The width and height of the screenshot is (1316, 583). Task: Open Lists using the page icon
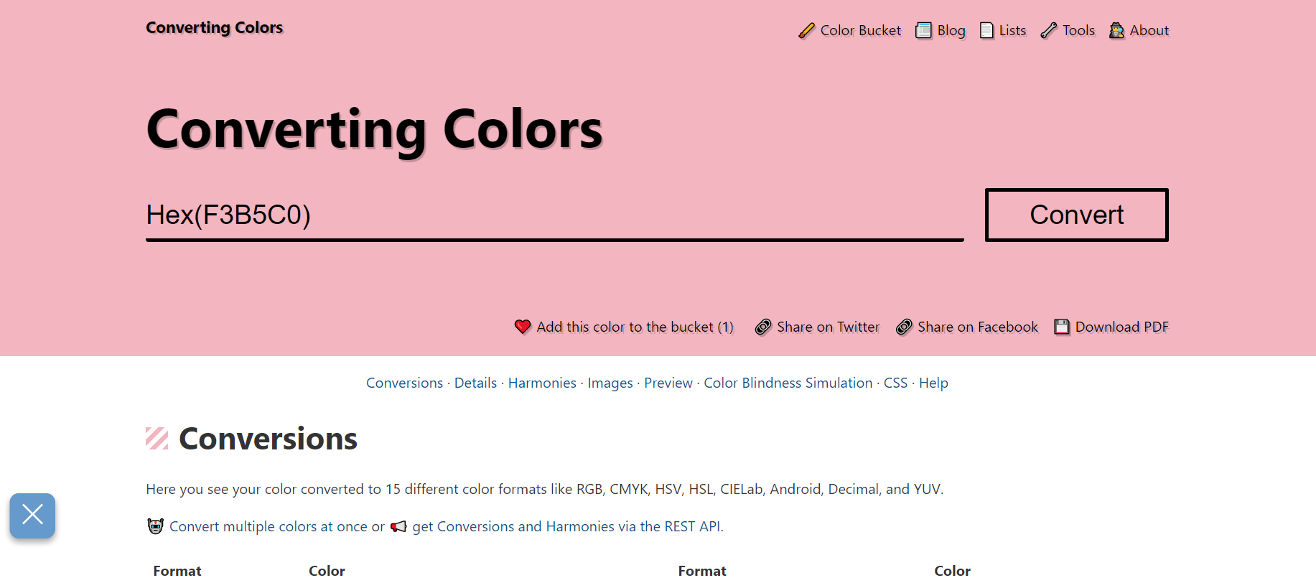(x=986, y=30)
